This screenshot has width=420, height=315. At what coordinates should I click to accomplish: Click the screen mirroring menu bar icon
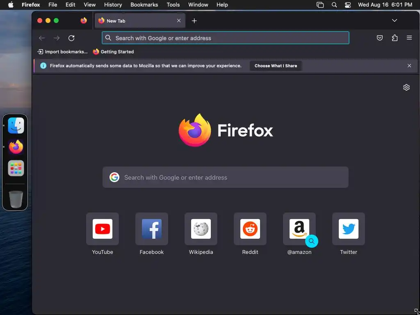pyautogui.click(x=320, y=5)
